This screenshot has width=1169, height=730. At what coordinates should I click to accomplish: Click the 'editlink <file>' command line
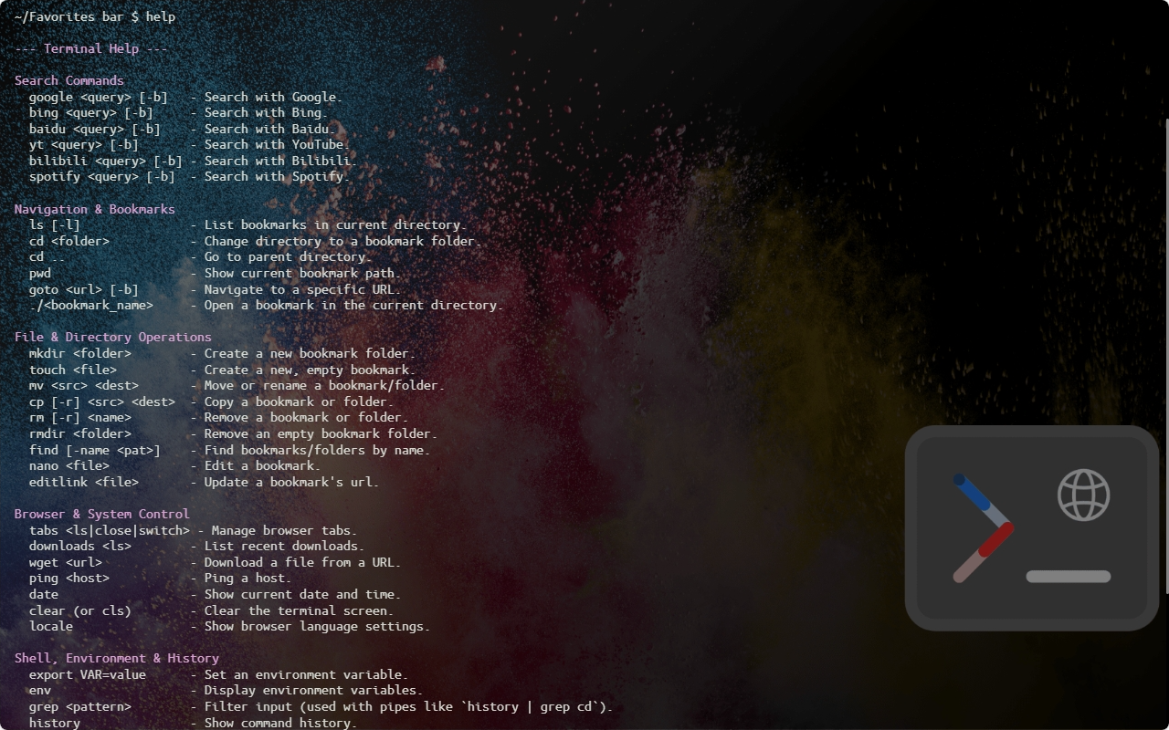(x=84, y=482)
